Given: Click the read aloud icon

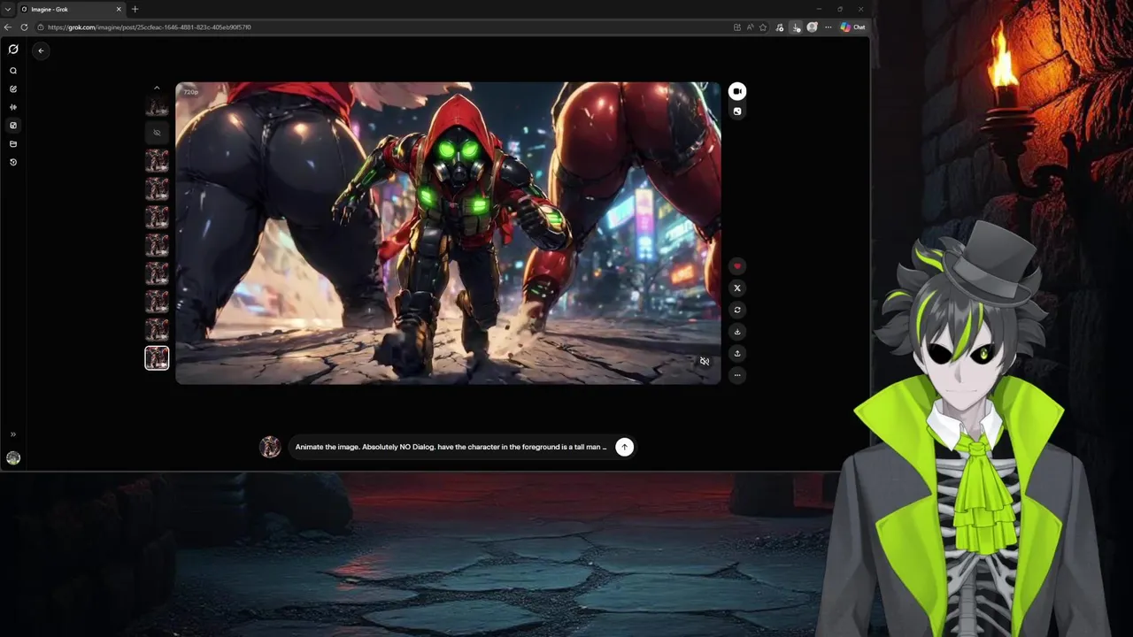Looking at the screenshot, I should tap(750, 27).
